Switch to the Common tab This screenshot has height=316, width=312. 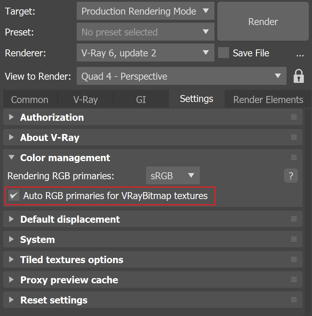pos(30,100)
